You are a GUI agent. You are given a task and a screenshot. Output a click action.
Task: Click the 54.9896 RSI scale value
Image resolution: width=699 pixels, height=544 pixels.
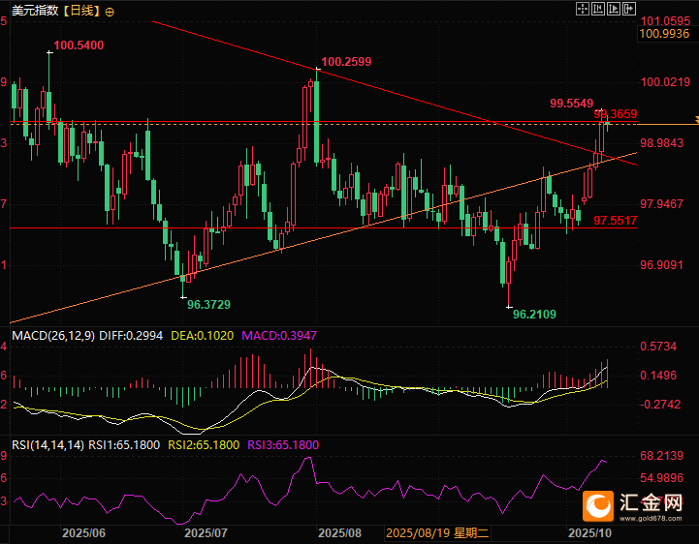coord(662,478)
